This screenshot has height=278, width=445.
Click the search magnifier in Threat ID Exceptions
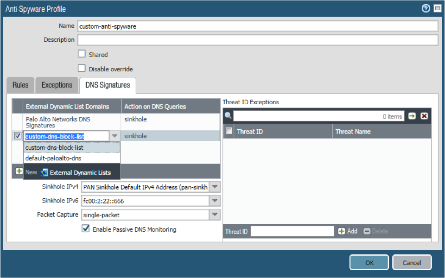tap(228, 116)
